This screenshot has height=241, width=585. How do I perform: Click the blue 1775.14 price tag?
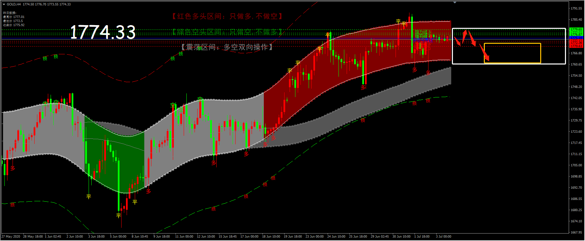coord(576,38)
